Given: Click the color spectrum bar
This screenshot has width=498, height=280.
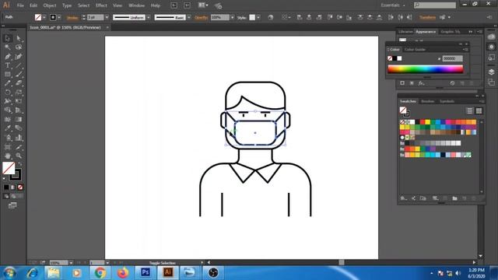Looking at the screenshot, I should [x=426, y=69].
